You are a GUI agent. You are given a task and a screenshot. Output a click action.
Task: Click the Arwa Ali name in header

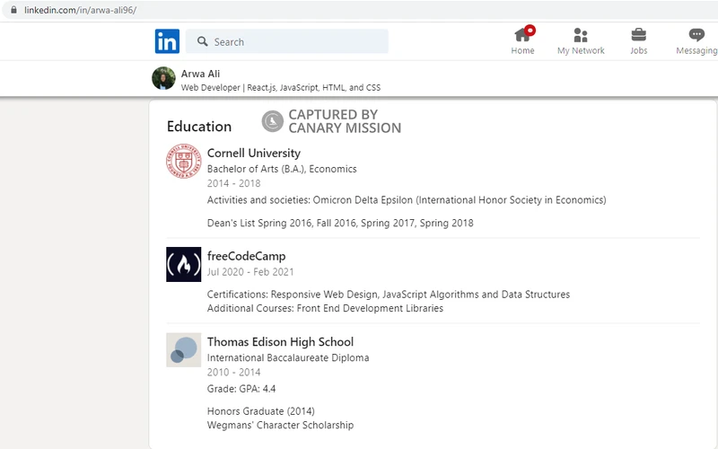pyautogui.click(x=200, y=74)
